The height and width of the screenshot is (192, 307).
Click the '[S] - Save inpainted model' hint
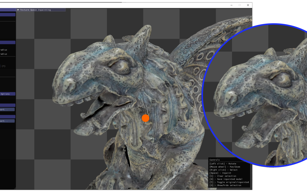tap(226, 179)
